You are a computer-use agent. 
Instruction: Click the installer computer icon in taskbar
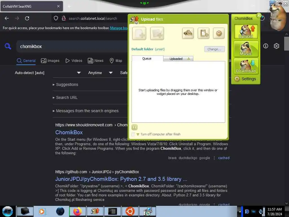pos(147,211)
